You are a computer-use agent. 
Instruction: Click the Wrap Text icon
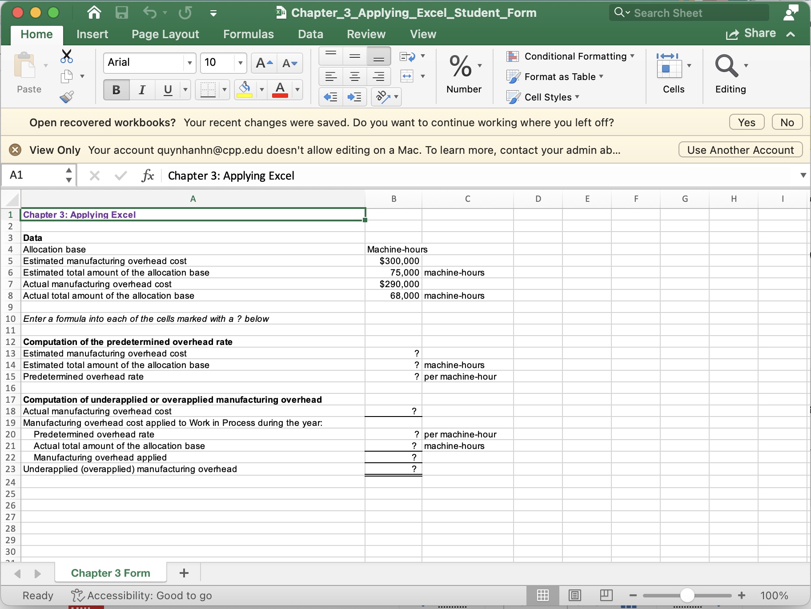point(407,56)
